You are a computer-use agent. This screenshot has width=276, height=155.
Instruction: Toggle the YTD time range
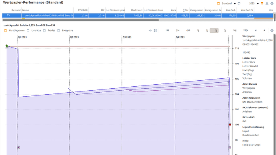(245, 30)
